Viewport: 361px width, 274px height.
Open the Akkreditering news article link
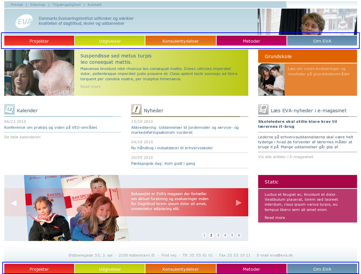pyautogui.click(x=185, y=130)
